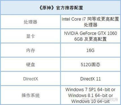The width and height of the screenshot is (121, 105).
Task: Click the Windows 8.1 64-bit line
Action: (90, 95)
